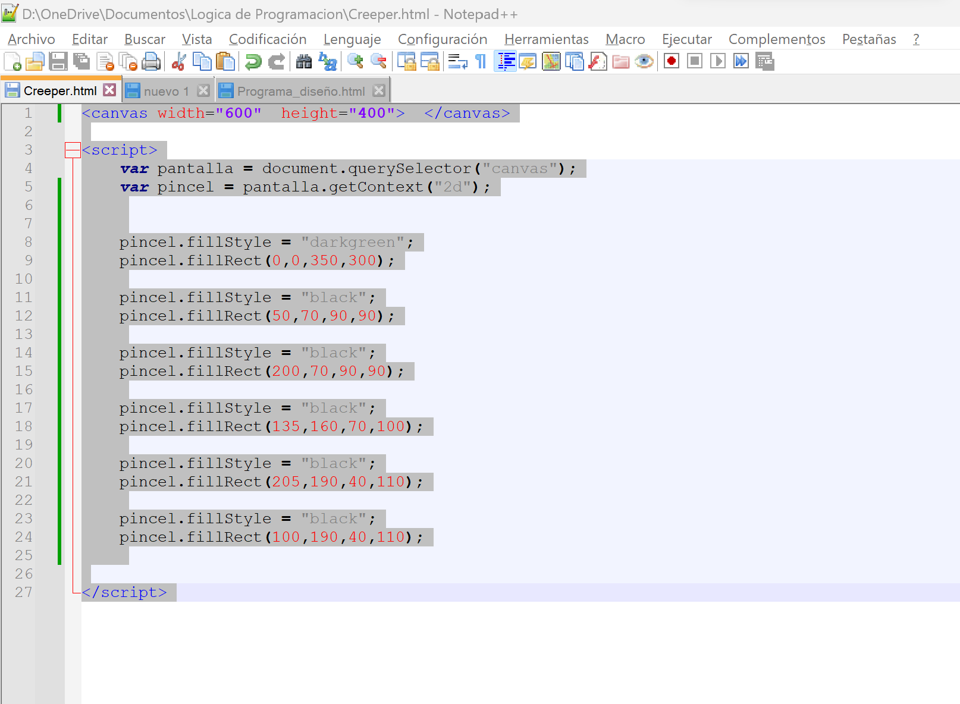Screen dimensions: 960x704
Task: Create a new file with New icon
Action: [12, 61]
